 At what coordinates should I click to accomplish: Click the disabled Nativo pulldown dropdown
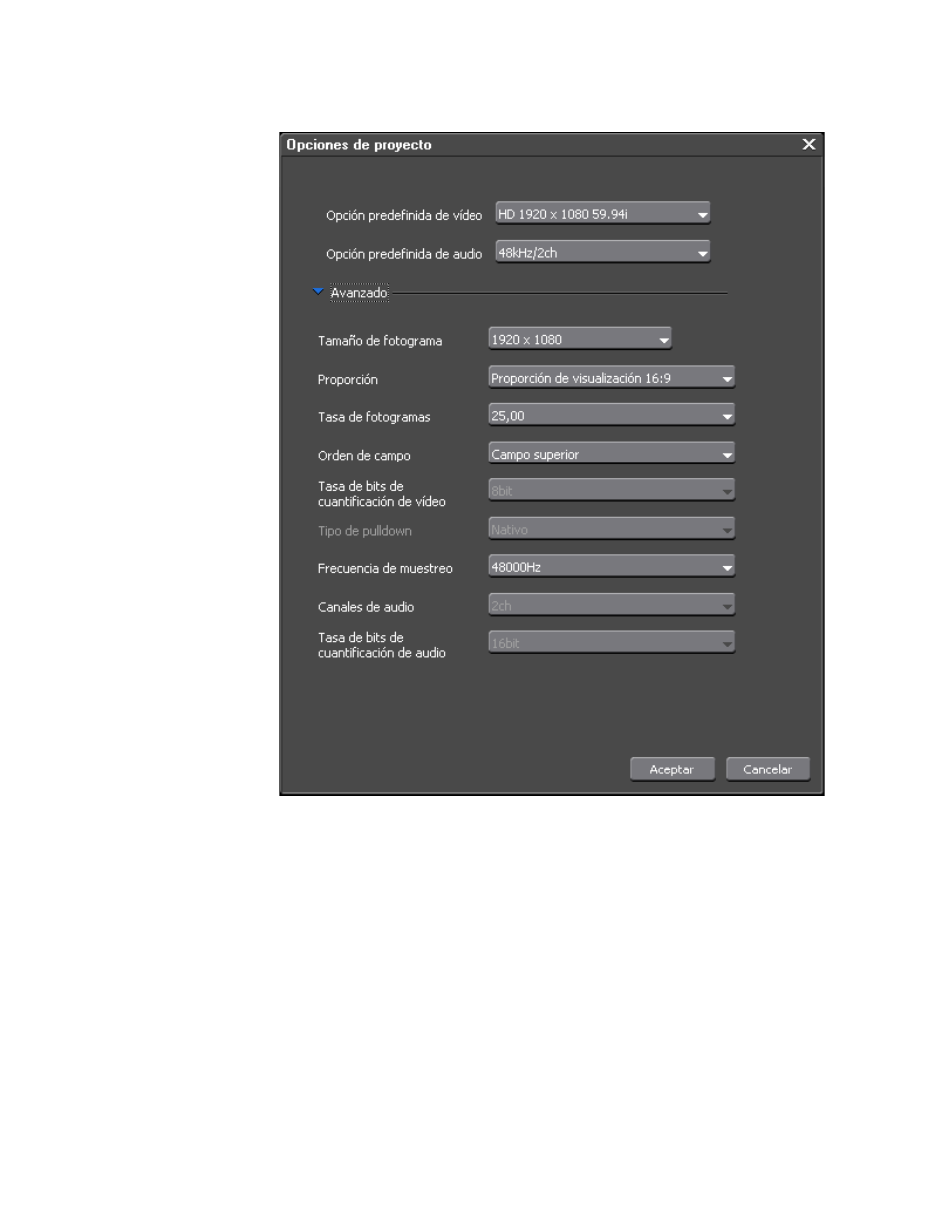click(x=611, y=529)
